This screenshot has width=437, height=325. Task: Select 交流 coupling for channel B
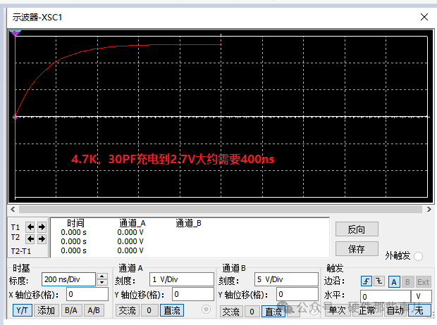[231, 311]
